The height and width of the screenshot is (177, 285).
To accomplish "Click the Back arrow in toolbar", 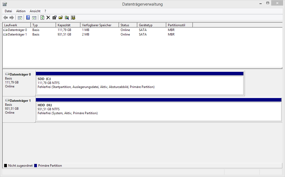I will pyautogui.click(x=6, y=17).
